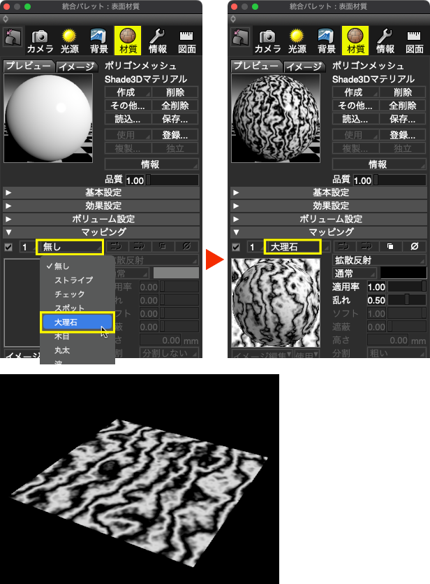Expand 効果設定 in the right palette
The image size is (430, 584).
tap(236, 206)
